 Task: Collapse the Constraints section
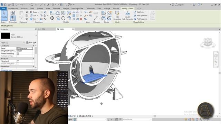coord(33,46)
